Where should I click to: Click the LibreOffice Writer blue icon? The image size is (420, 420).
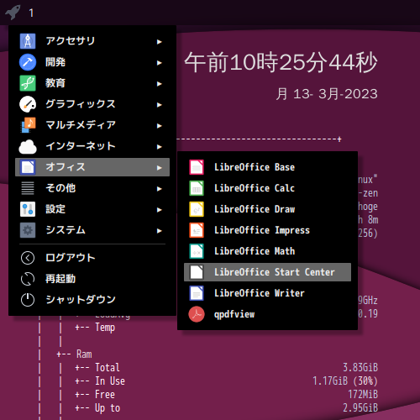click(197, 293)
